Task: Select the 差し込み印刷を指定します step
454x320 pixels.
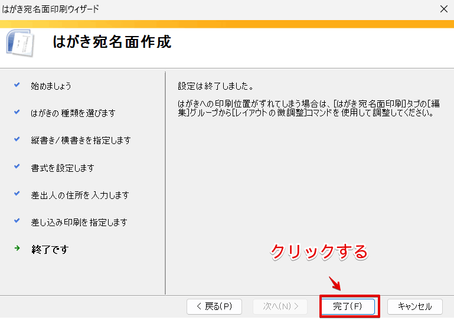Action: pos(79,223)
